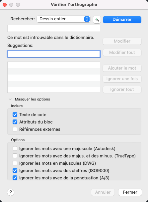Image resolution: width=148 pixels, height=202 pixels.
Task: Uncheck ignore words with punctuation (A/3)
Action: tap(15, 178)
